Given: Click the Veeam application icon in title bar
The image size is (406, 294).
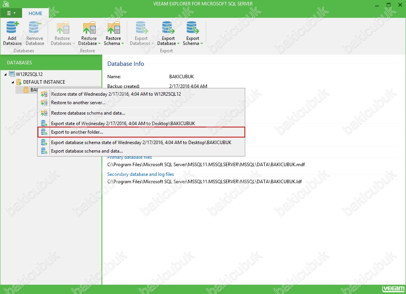Looking at the screenshot, I should point(6,4).
